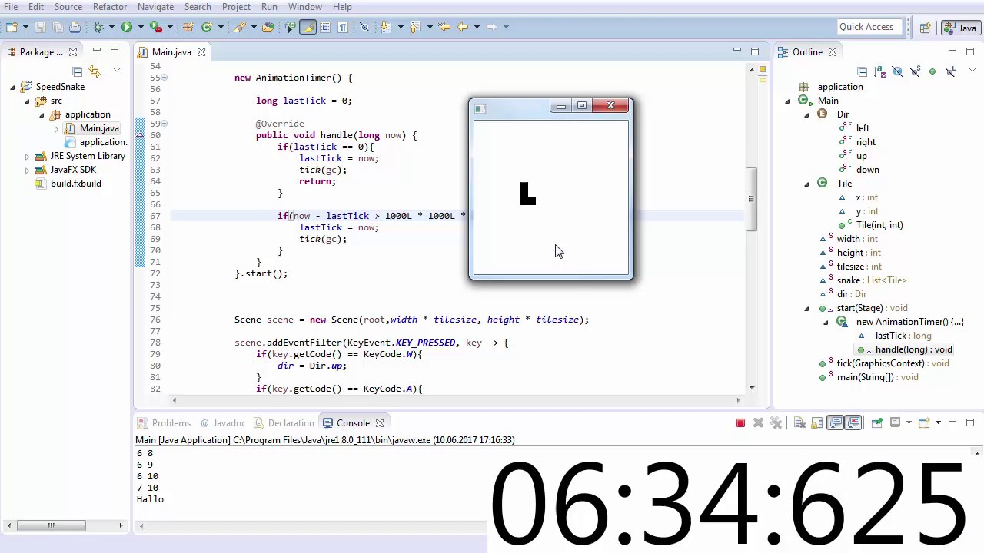Viewport: 984px width, 553px height.
Task: Toggle Hide Local Types in Outline
Action: coord(950,71)
